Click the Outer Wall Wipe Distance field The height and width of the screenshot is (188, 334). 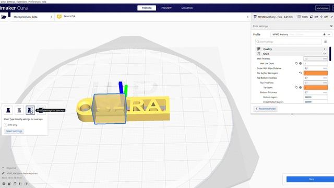click(x=316, y=68)
